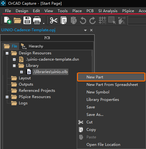Click the Cut scissors toolbar icon
Image resolution: width=146 pixels, height=149 pixels.
click(54, 20)
